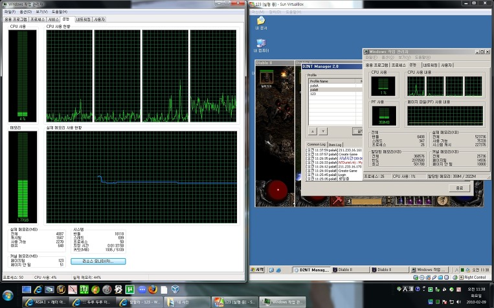Click the Diablo II red health orb

coord(278,190)
